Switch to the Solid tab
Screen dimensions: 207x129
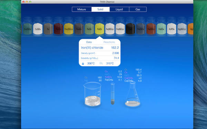(x=100, y=9)
